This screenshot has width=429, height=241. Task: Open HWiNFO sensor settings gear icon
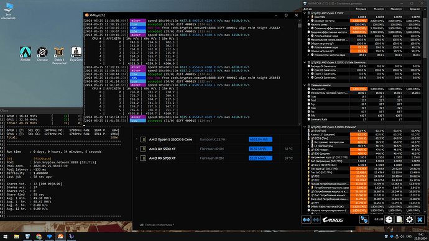pyautogui.click(x=409, y=219)
